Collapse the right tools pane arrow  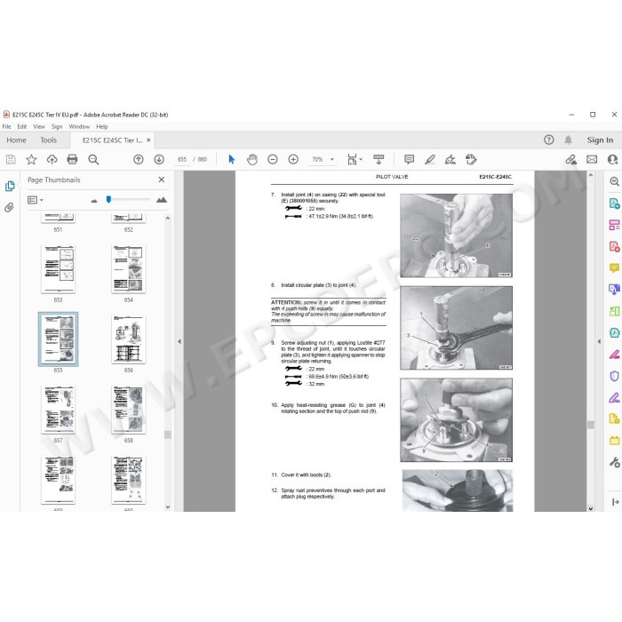coord(599,341)
